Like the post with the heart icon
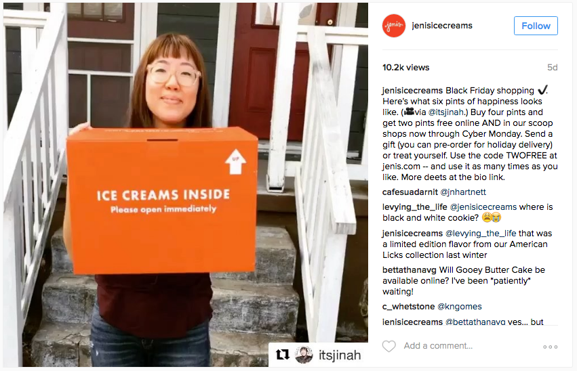 (x=389, y=346)
